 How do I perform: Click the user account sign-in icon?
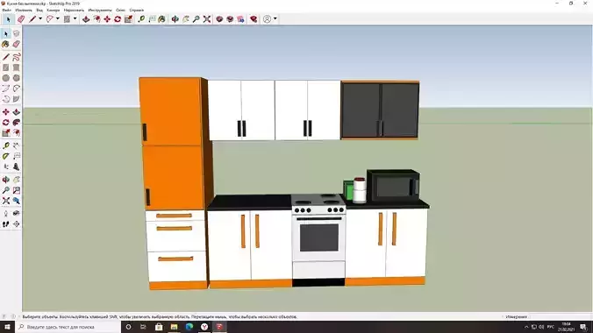click(267, 19)
